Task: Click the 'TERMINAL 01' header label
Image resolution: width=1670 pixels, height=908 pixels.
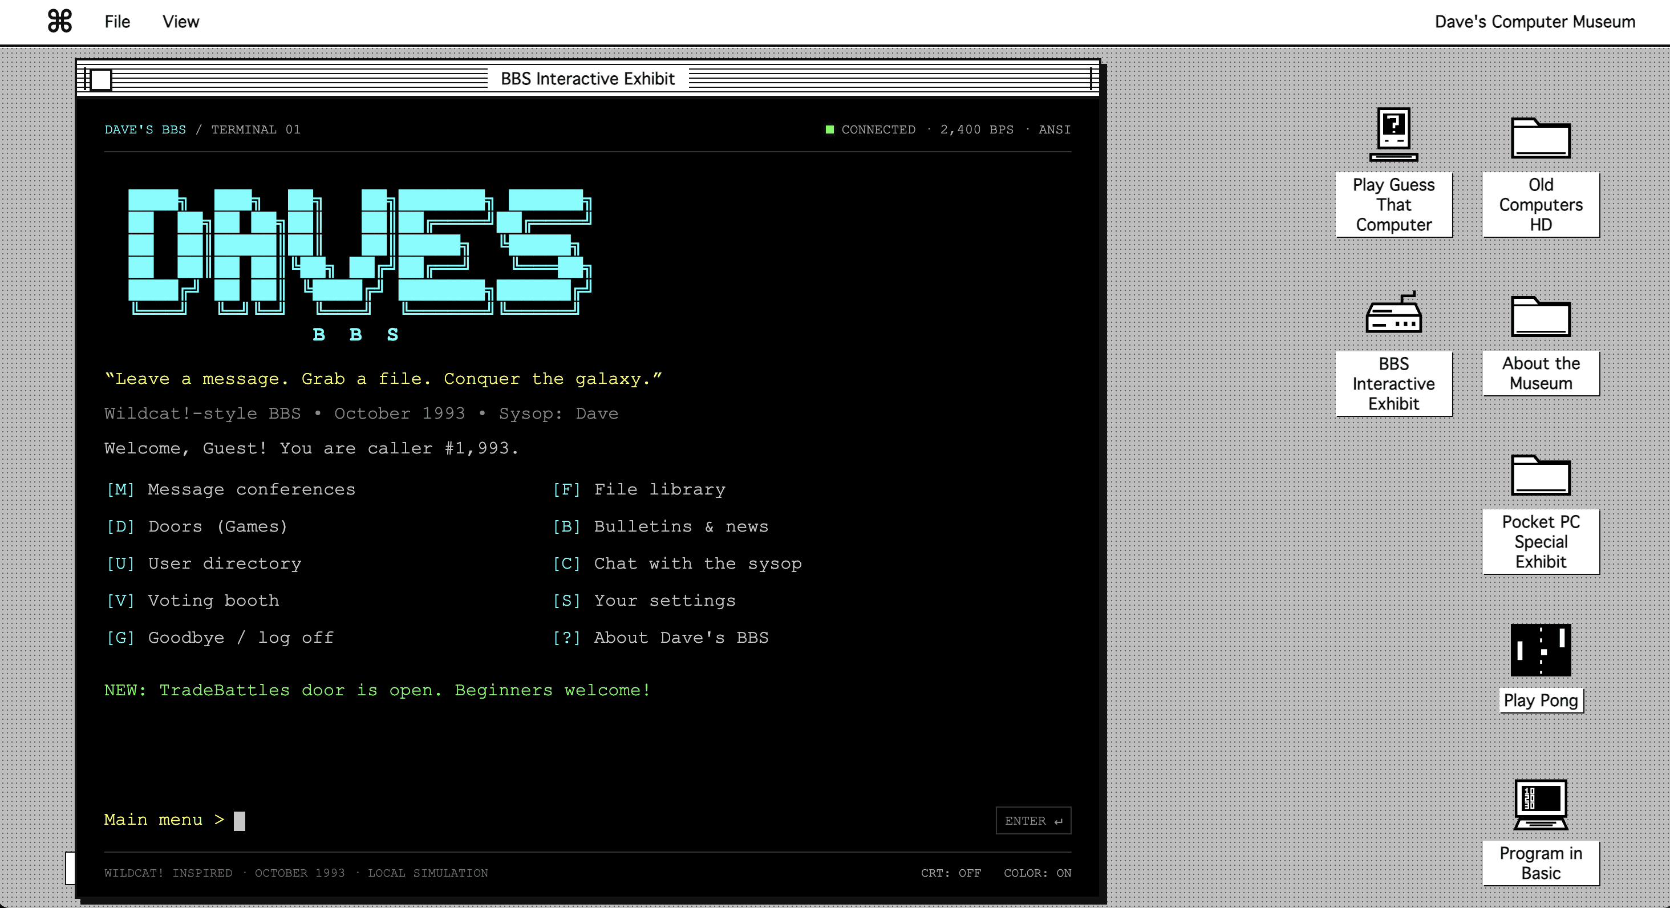Action: [x=256, y=129]
